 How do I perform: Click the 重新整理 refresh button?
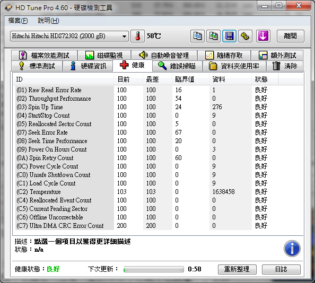237,269
